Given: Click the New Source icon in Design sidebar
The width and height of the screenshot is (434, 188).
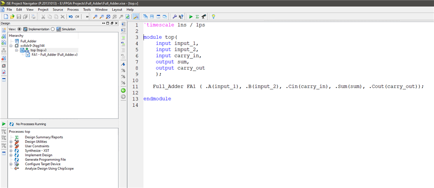Looking at the screenshot, I should pos(4,30).
